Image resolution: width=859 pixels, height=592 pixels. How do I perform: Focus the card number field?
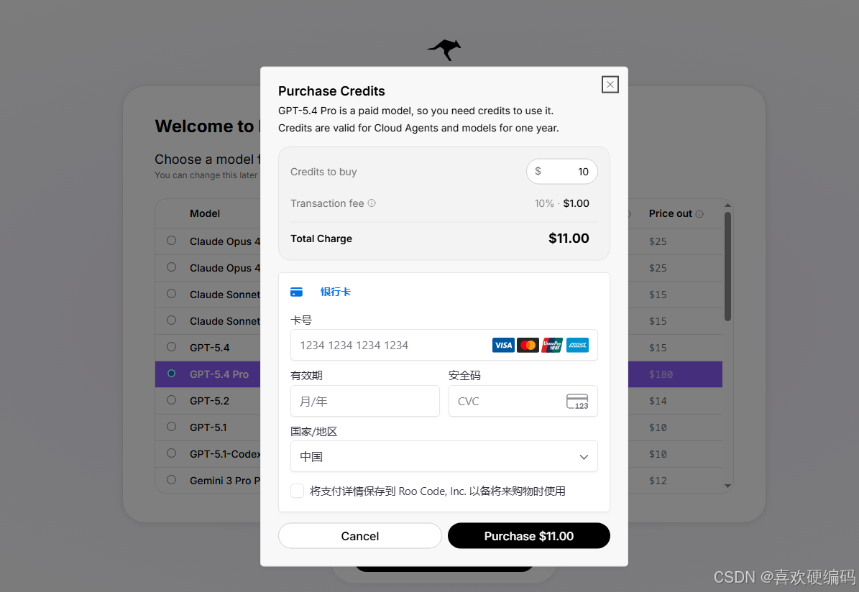pos(444,345)
